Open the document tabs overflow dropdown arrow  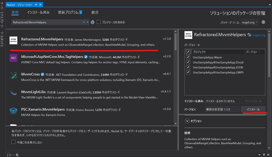tap(270, 5)
